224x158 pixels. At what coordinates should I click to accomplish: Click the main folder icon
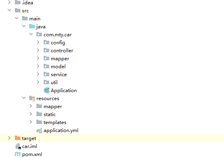[x=25, y=18]
